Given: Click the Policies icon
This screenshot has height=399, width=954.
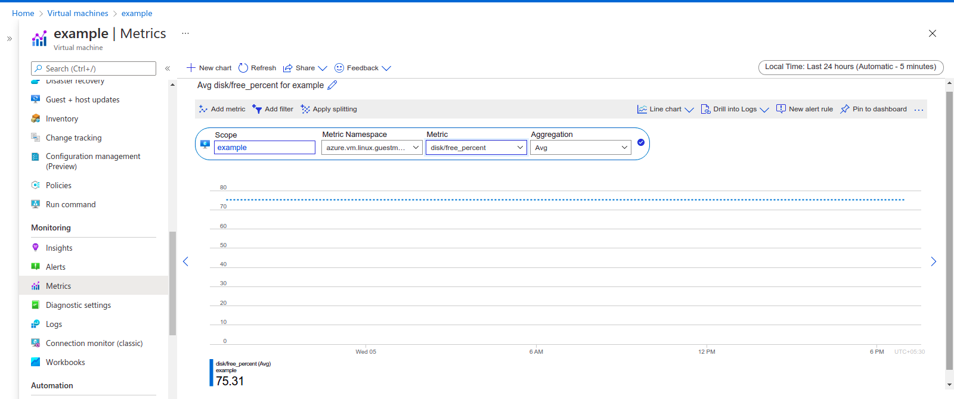Looking at the screenshot, I should (35, 185).
